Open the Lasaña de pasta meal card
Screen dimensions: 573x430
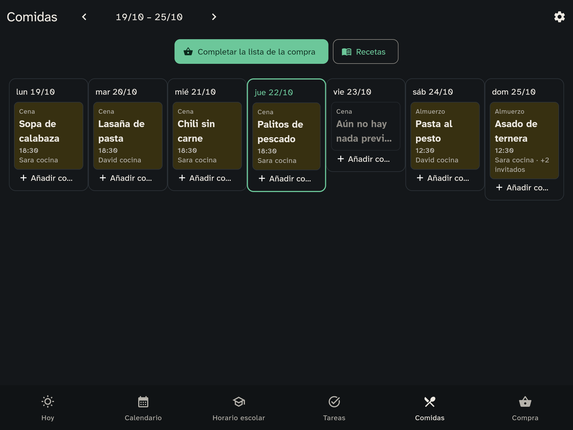click(128, 136)
